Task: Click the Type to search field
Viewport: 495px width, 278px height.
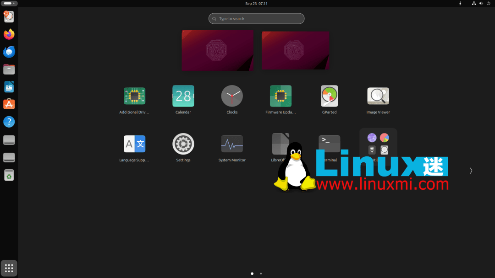Action: [256, 19]
